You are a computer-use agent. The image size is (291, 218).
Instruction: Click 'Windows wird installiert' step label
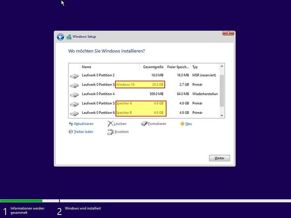(83, 208)
